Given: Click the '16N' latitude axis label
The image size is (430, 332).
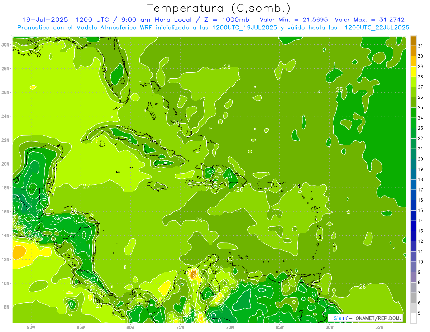Looking at the screenshot, I should pos(5,212).
